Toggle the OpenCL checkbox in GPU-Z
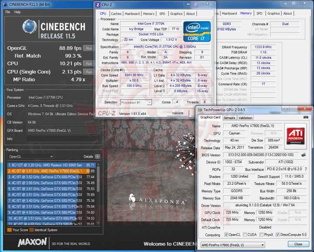The width and height of the screenshot is (314, 252). click(x=226, y=235)
